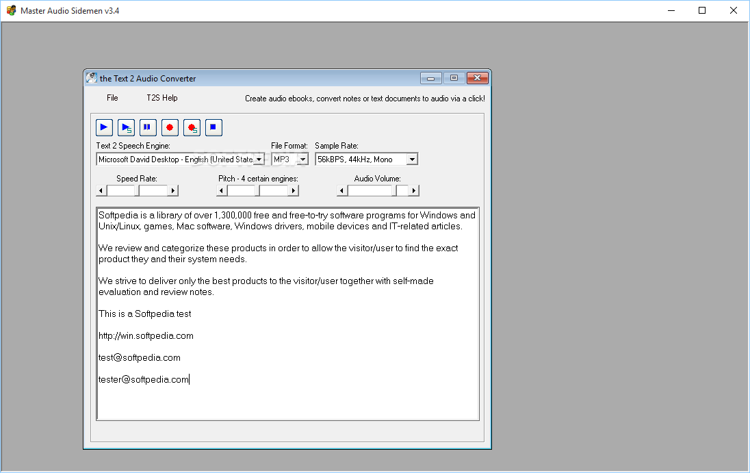The height and width of the screenshot is (473, 750).
Task: Expand the Sample Rate dropdown
Action: click(412, 159)
